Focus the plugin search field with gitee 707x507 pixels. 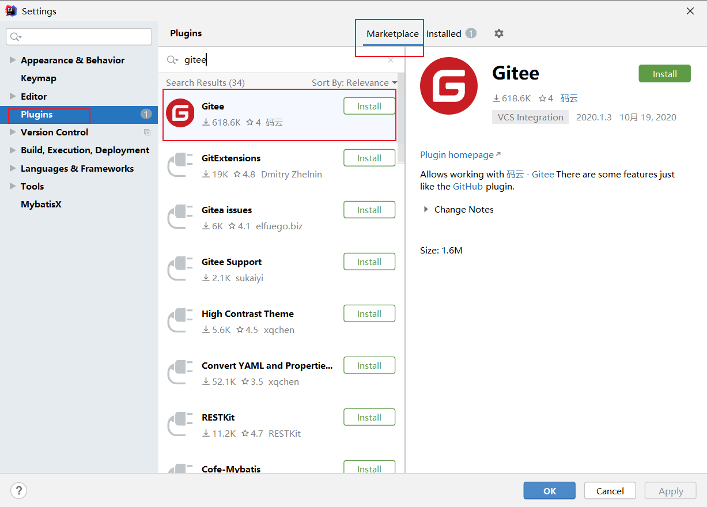click(x=282, y=60)
